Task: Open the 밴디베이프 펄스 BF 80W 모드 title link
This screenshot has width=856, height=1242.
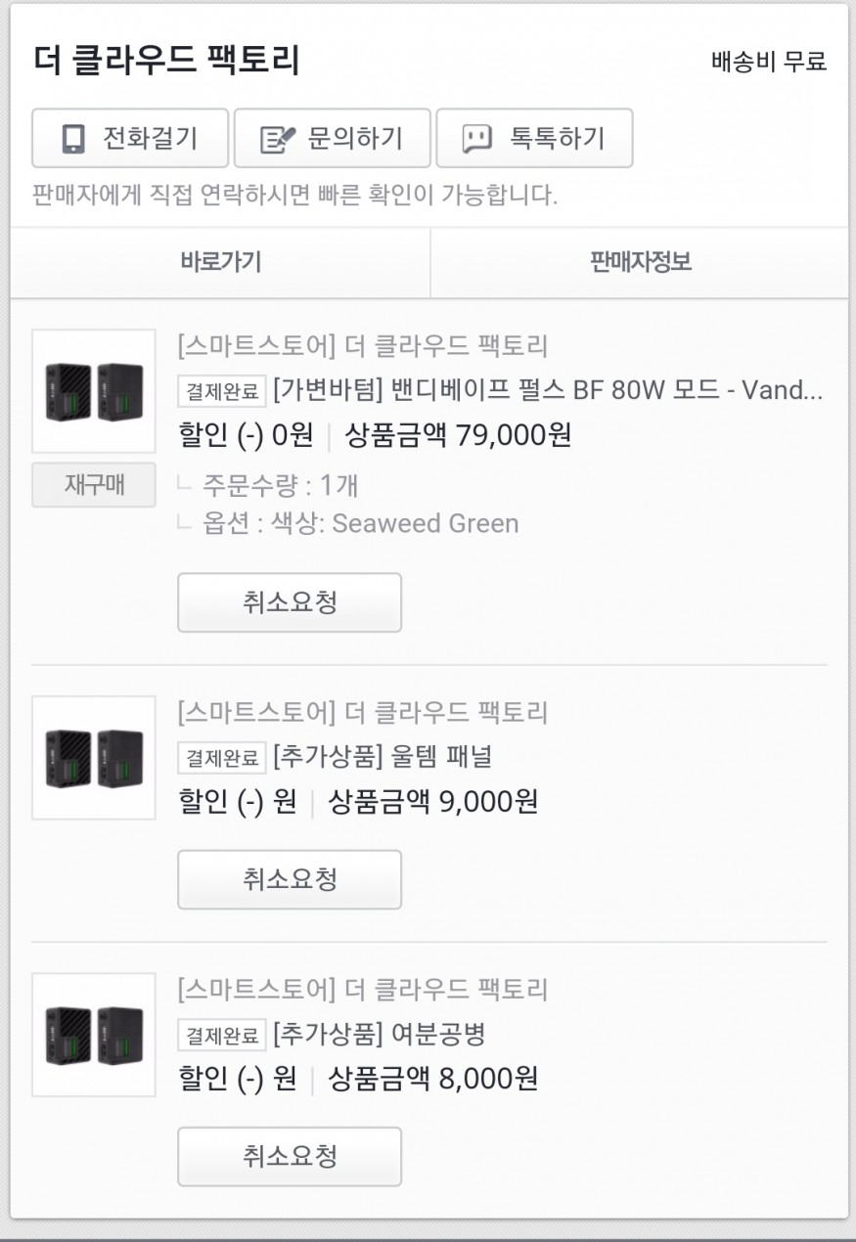Action: pos(548,391)
